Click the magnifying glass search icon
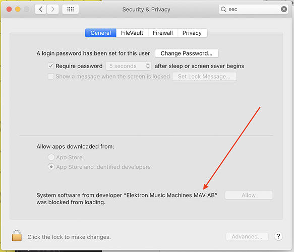 (223, 9)
